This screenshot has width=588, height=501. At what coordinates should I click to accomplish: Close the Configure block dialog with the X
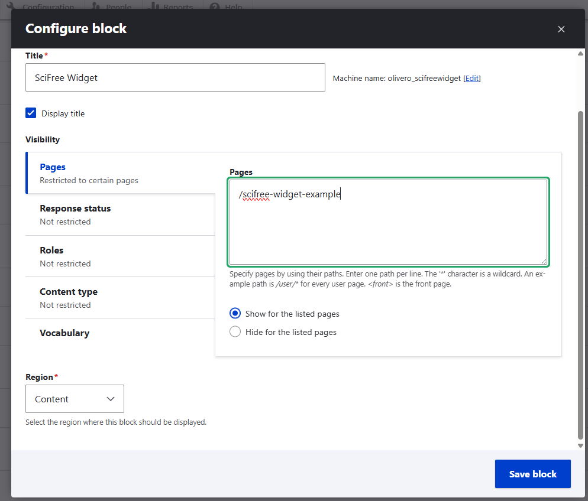[561, 28]
